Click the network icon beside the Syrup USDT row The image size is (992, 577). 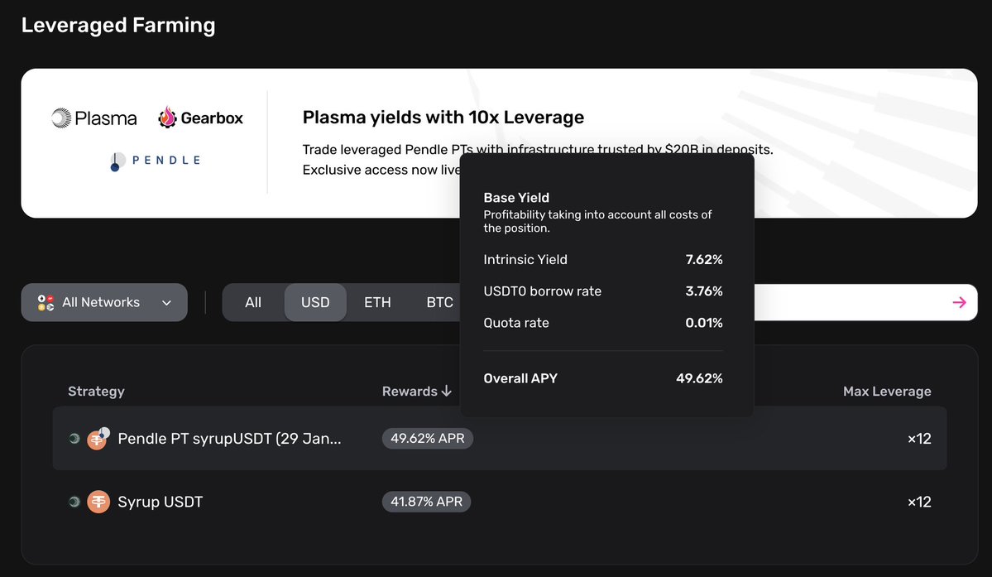click(x=74, y=502)
